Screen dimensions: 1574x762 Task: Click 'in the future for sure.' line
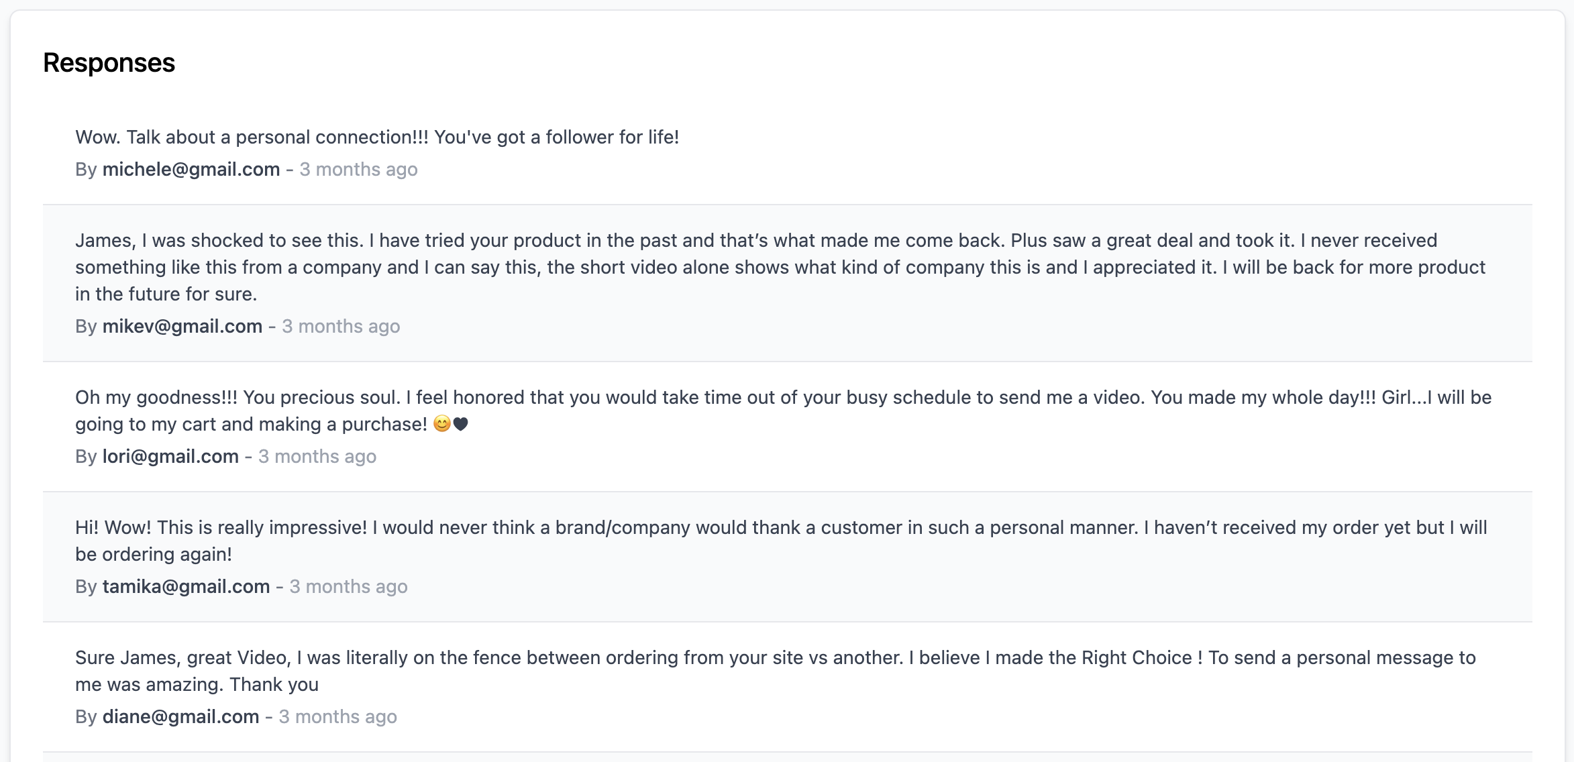pyautogui.click(x=166, y=294)
